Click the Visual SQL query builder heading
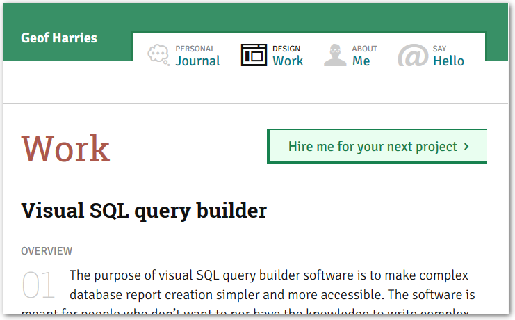Viewport: 515px width, 320px height. tap(144, 211)
